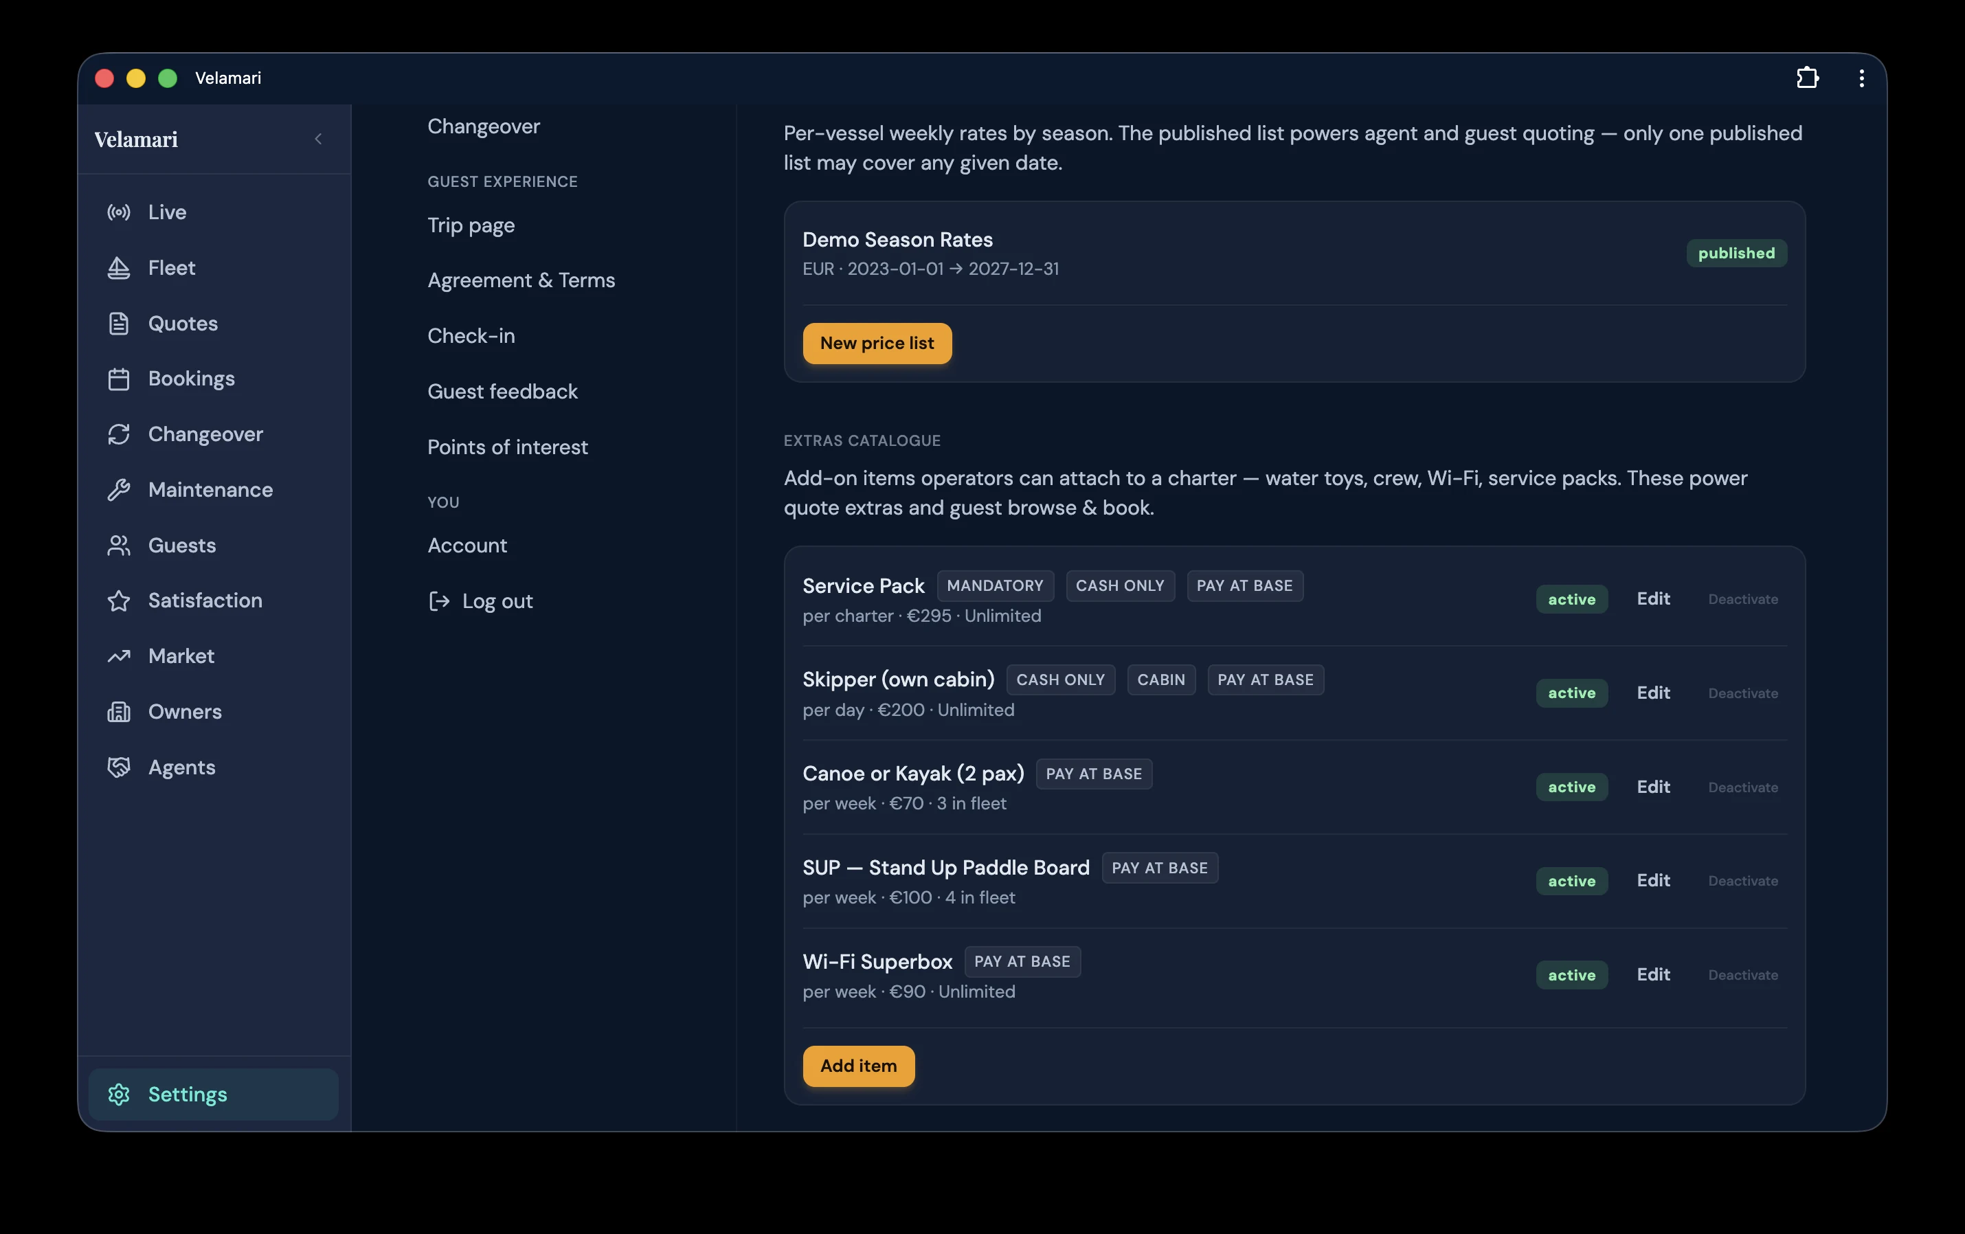Click the published status badge

click(1736, 253)
